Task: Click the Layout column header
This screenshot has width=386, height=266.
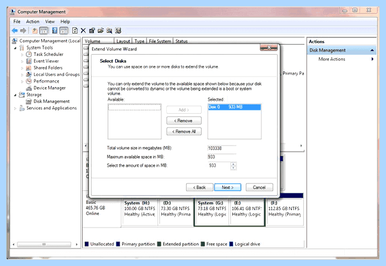Action: [x=123, y=41]
